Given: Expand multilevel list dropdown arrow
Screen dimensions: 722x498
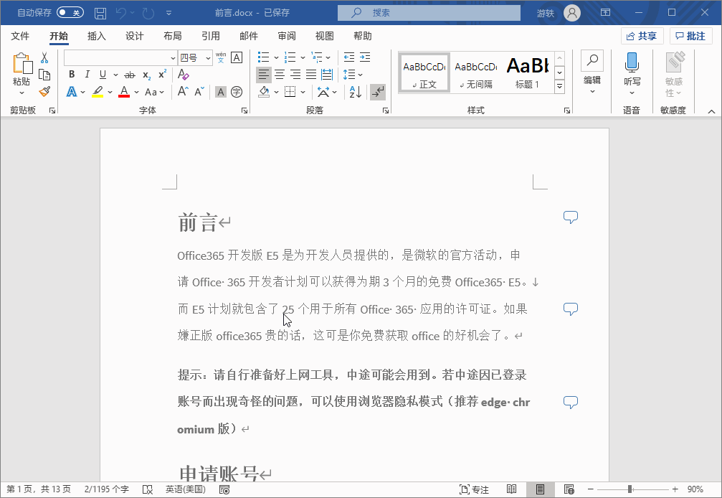Looking at the screenshot, I should [328, 57].
